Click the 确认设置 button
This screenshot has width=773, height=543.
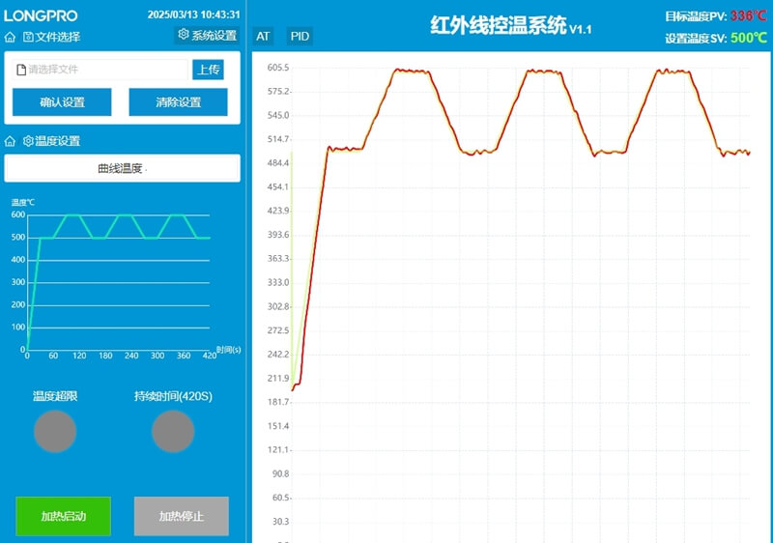pos(62,102)
